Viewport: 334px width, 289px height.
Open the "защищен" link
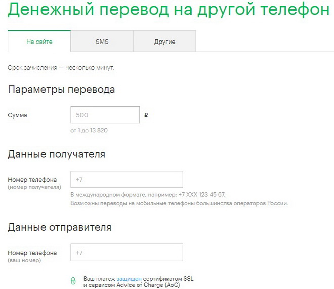tap(129, 279)
